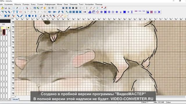This screenshot has height=104, width=186.
Task: Click the hand pan tool icon
Action: (x=44, y=8)
